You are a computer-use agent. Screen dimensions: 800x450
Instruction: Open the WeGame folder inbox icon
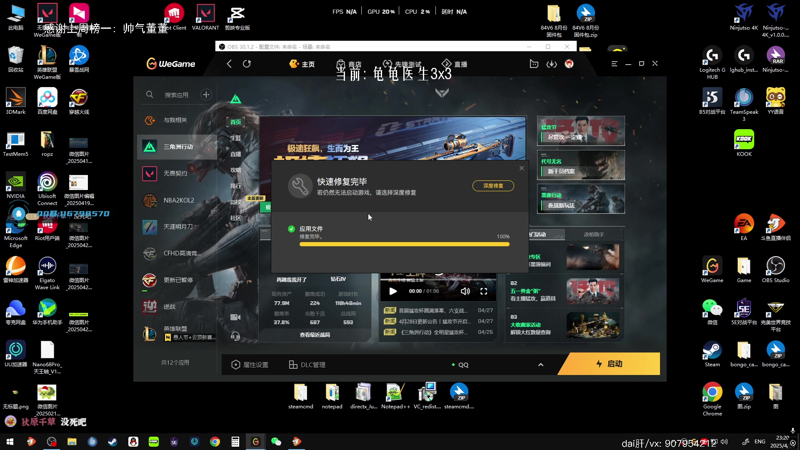534,64
